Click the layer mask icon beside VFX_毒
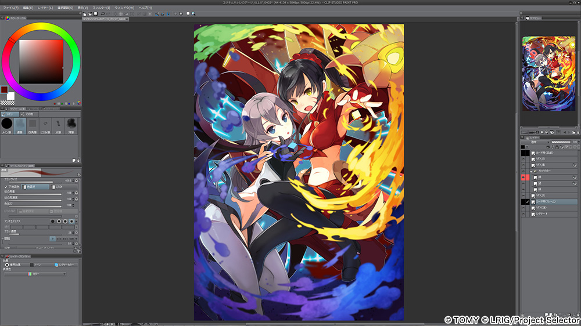Viewport: 581px width, 326px height. pos(575,165)
